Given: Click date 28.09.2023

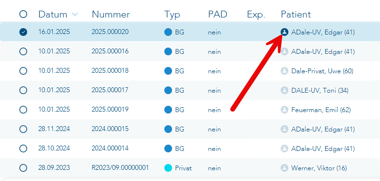Looking at the screenshot, I should (x=54, y=168).
